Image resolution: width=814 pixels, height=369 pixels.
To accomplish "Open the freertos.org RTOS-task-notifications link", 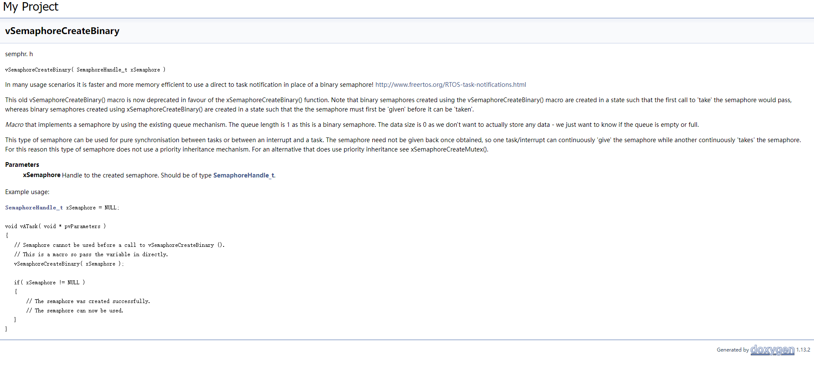I will [x=451, y=85].
